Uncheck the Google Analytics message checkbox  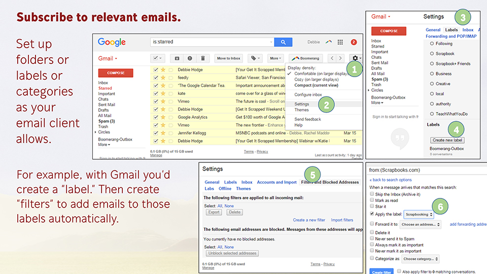[156, 117]
